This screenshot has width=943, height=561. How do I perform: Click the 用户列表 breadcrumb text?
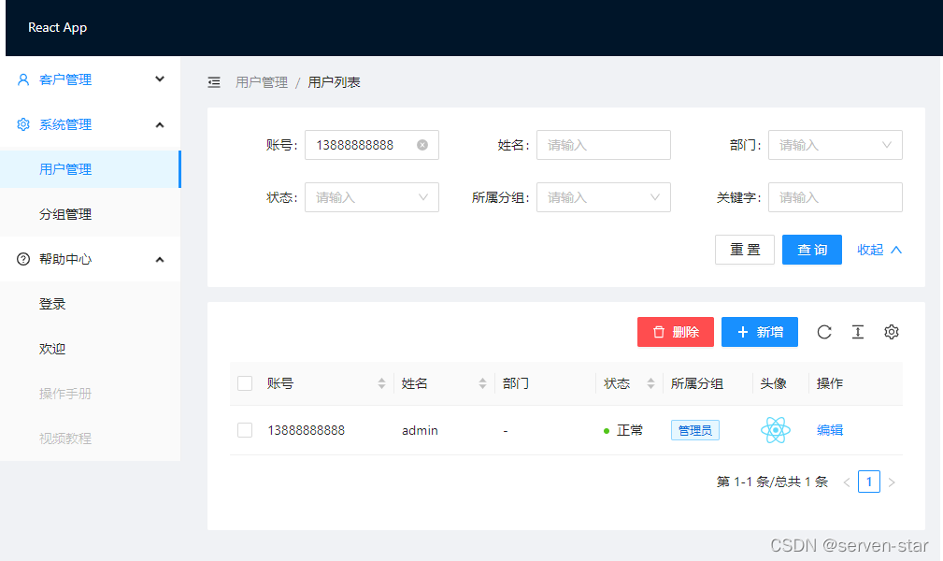click(x=334, y=82)
